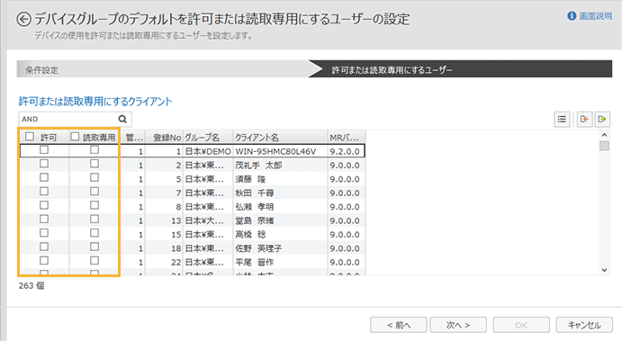Check 読取専用 for WIN-95HMC80L46V
This screenshot has width=622, height=341.
click(x=95, y=150)
